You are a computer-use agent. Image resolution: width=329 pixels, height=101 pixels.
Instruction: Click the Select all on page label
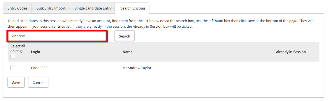18,48
